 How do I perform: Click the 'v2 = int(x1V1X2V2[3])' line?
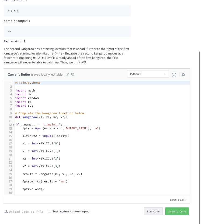click(41, 166)
